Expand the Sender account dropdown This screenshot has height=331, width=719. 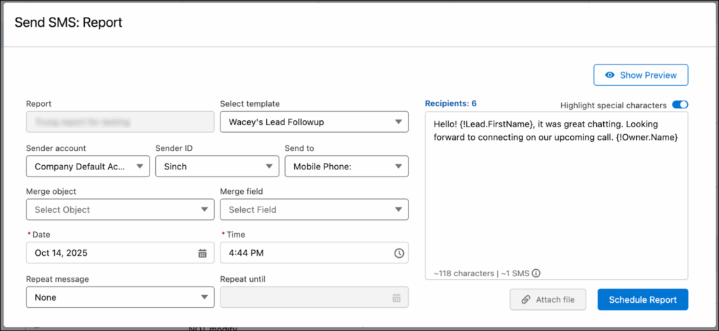[87, 167]
